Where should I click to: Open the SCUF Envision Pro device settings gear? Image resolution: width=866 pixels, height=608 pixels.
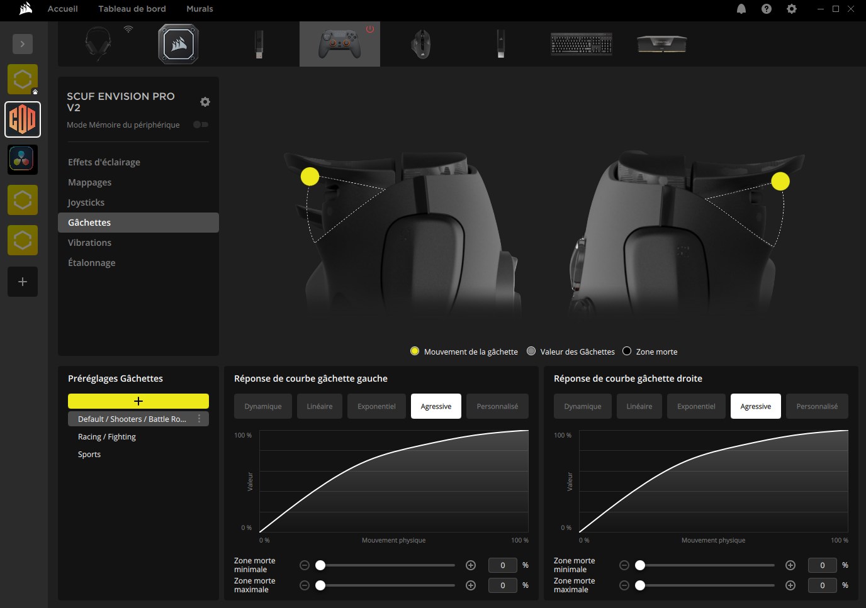tap(205, 102)
